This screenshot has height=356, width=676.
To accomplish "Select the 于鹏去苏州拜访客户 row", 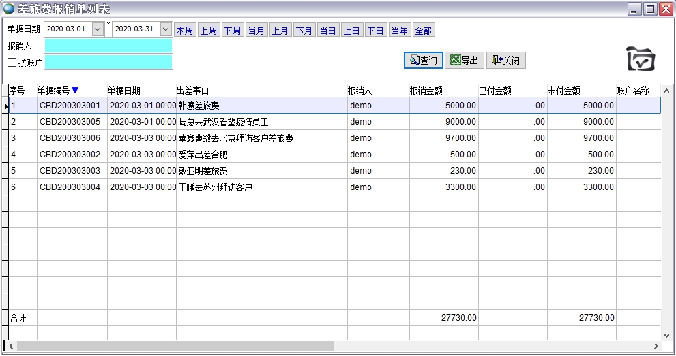I will tap(215, 187).
